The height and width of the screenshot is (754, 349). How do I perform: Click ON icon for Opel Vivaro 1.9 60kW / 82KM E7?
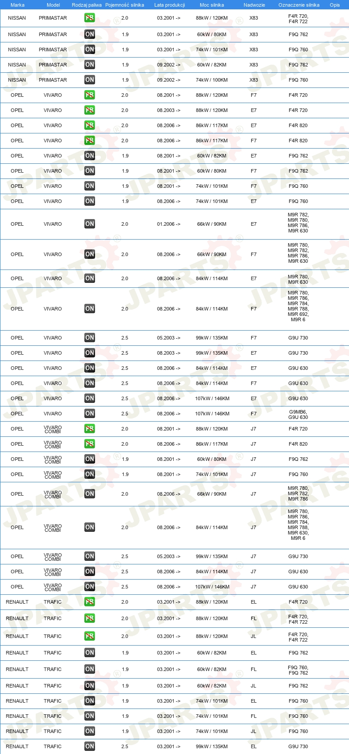[x=90, y=156]
